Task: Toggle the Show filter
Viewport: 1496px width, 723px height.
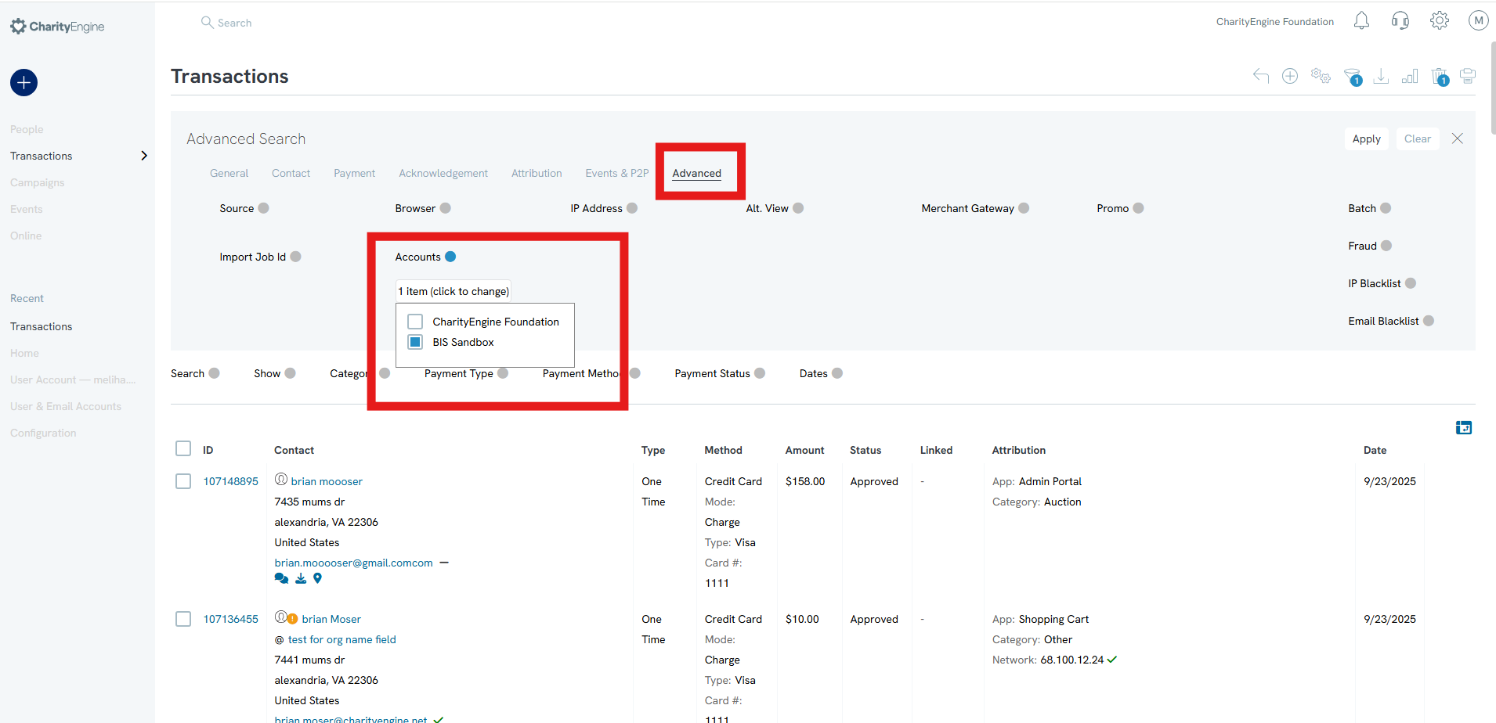Action: (291, 373)
